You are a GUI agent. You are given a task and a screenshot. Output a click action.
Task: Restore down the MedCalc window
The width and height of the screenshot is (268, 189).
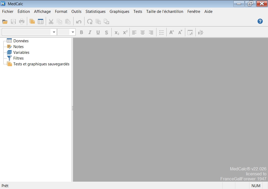coord(250,4)
